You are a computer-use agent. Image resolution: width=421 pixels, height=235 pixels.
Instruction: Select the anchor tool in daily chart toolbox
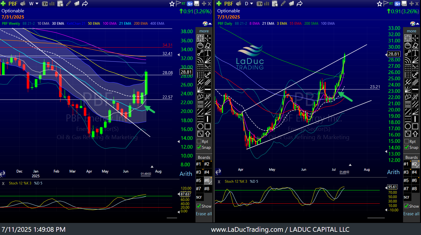pyautogui.click(x=415, y=75)
